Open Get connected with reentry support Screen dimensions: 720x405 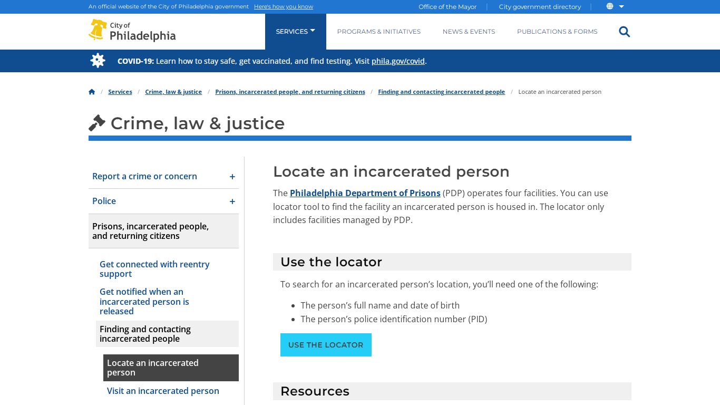154,269
